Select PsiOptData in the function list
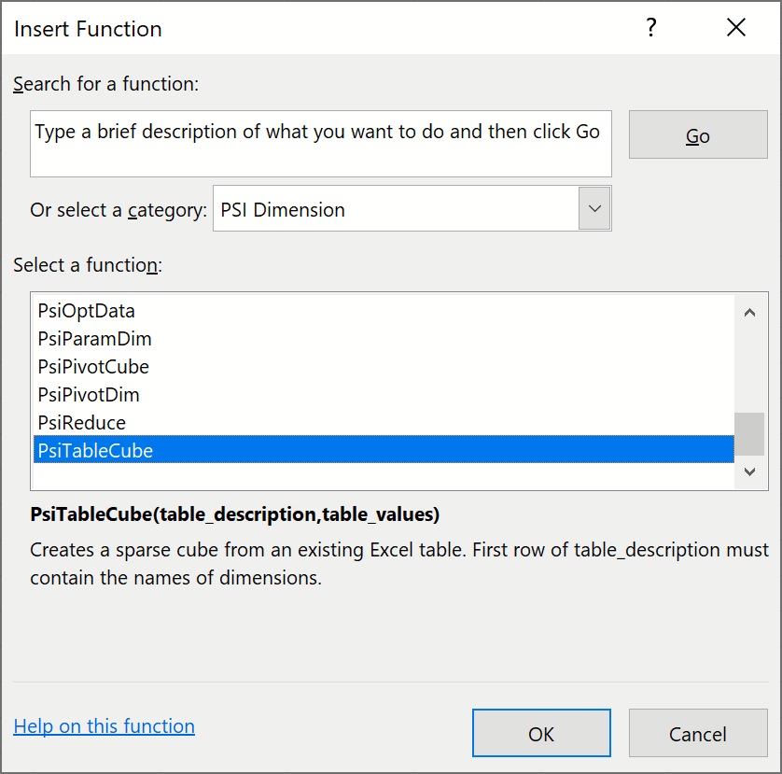782x774 pixels. click(x=87, y=311)
